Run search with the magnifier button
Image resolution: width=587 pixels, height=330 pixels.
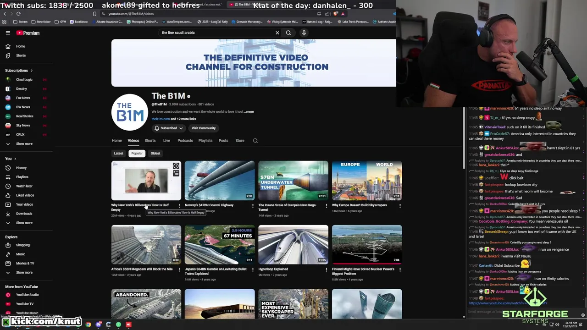pos(288,33)
